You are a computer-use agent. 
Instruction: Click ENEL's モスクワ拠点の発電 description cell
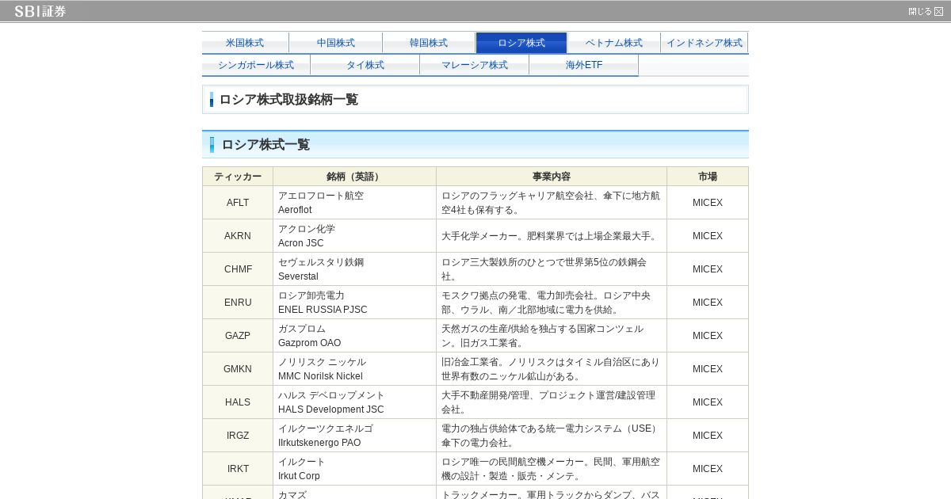click(552, 303)
